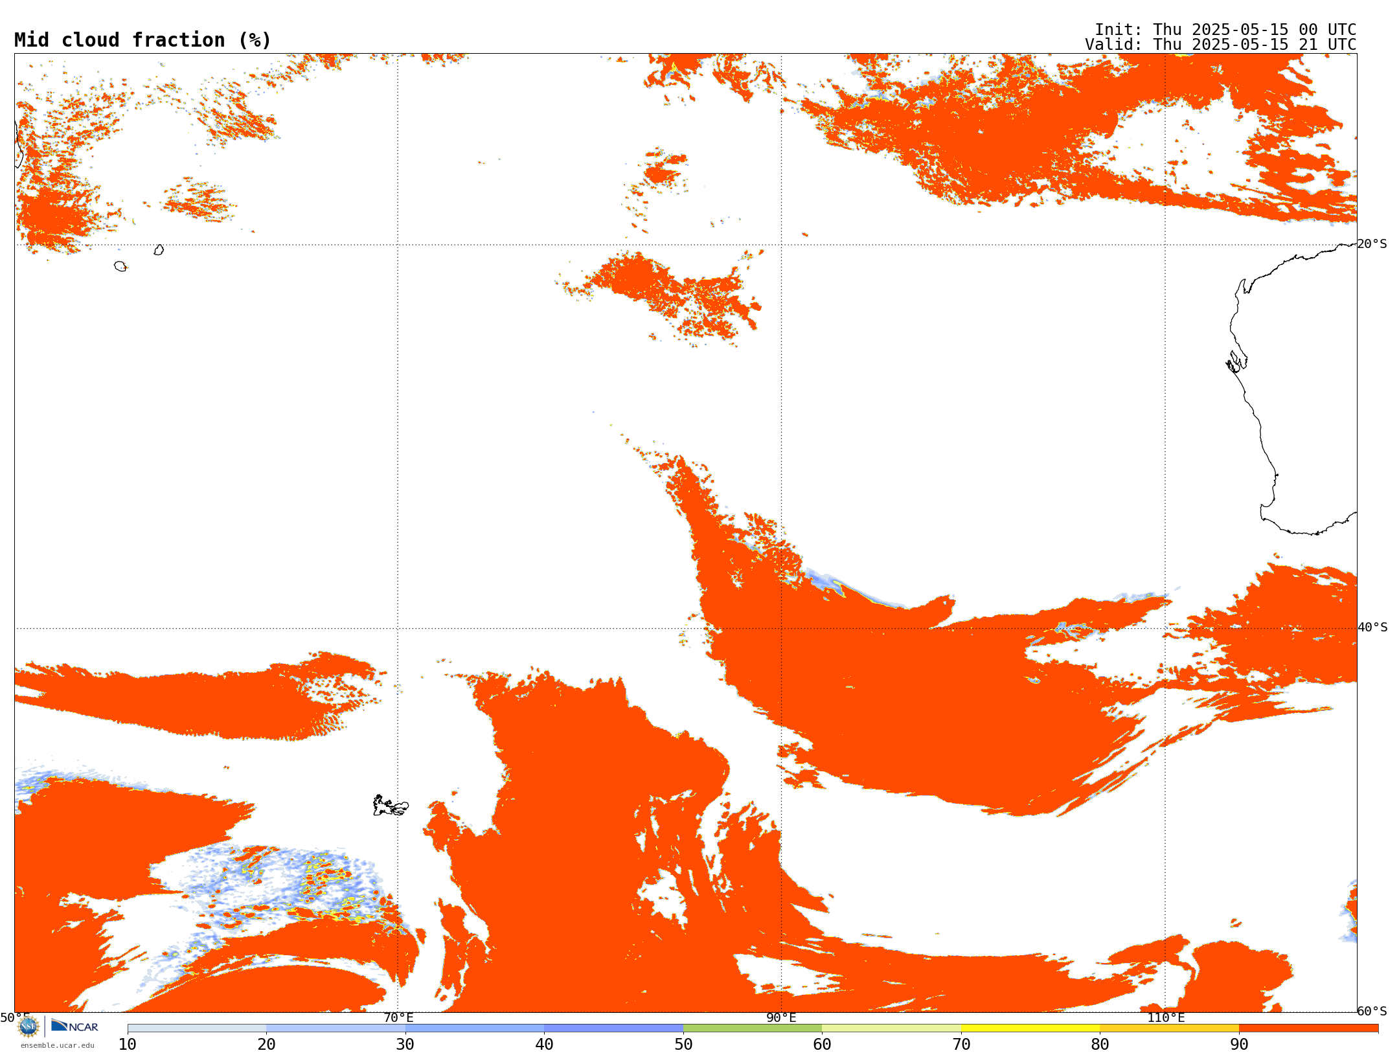
Task: Click the 40°S latitude label
Action: pos(1372,628)
